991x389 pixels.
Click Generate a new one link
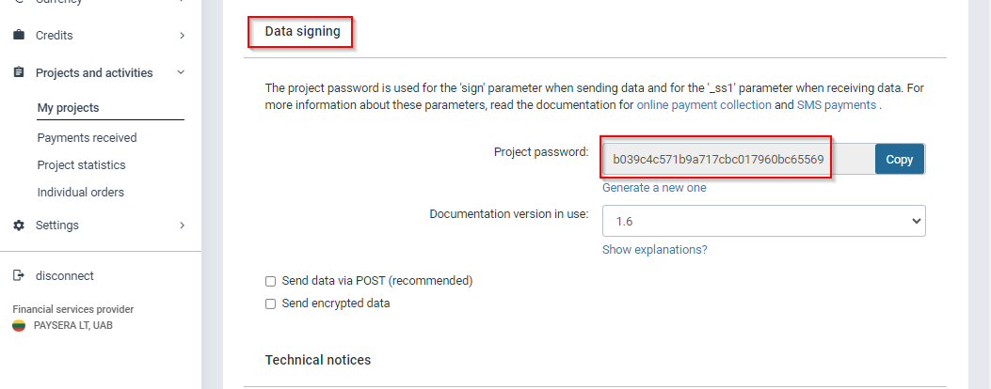654,188
